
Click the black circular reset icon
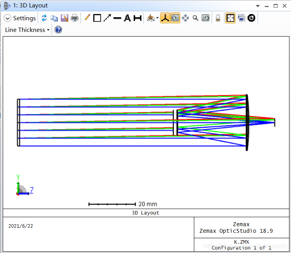[x=251, y=18]
